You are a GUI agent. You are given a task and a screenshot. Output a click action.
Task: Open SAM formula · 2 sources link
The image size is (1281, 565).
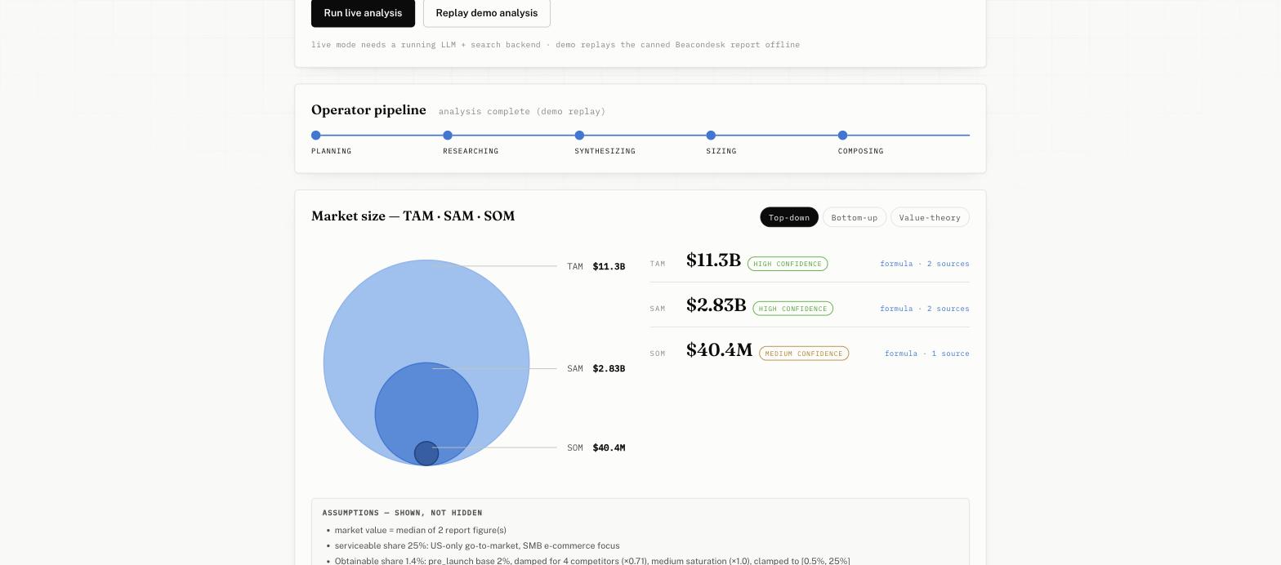point(924,309)
